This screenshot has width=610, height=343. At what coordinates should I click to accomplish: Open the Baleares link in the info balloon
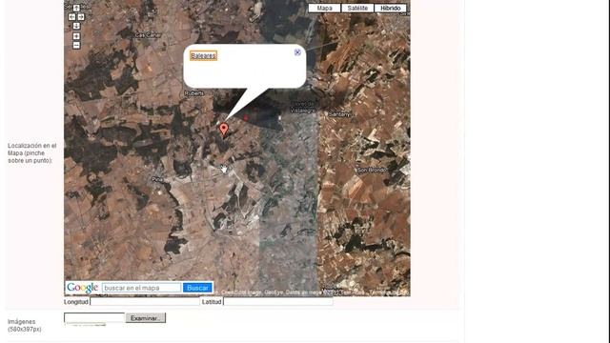coord(203,56)
